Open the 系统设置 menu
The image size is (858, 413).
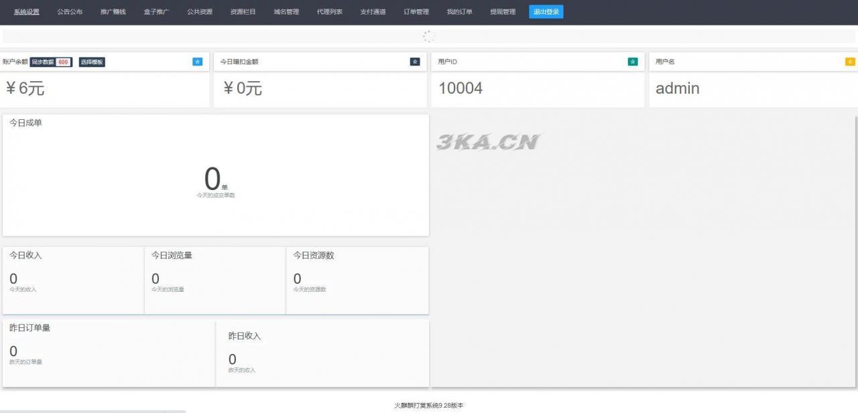click(x=27, y=11)
